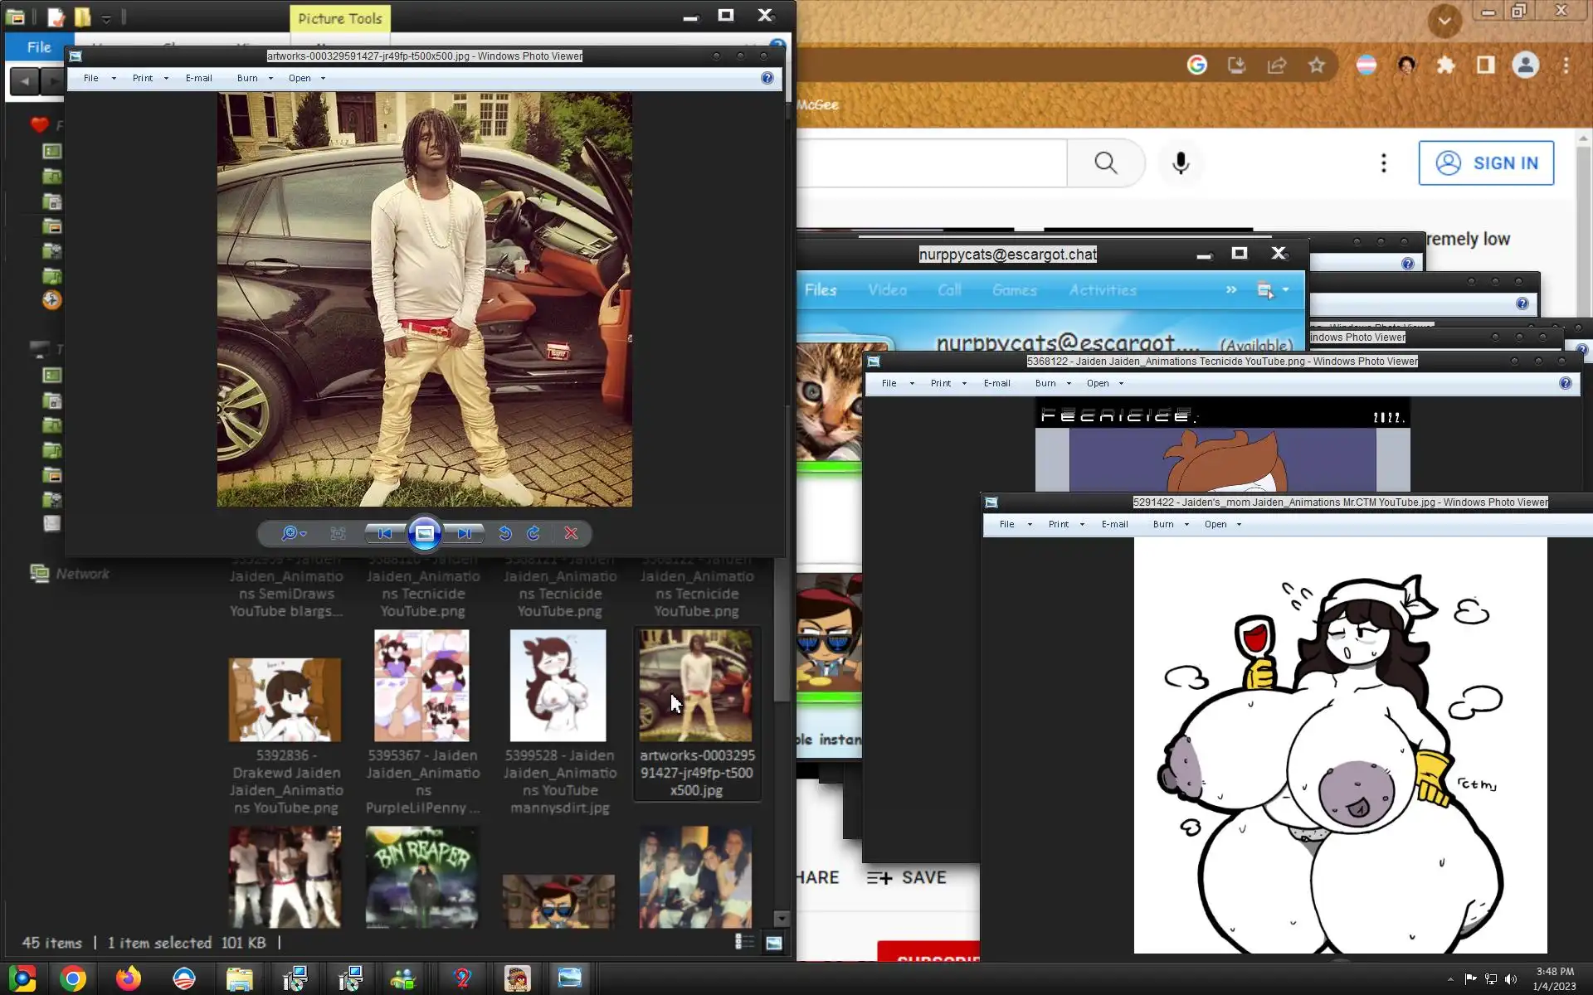Screen dimensions: 1593x995
Task: Click the YouTube SIGN IN button
Action: (1485, 163)
